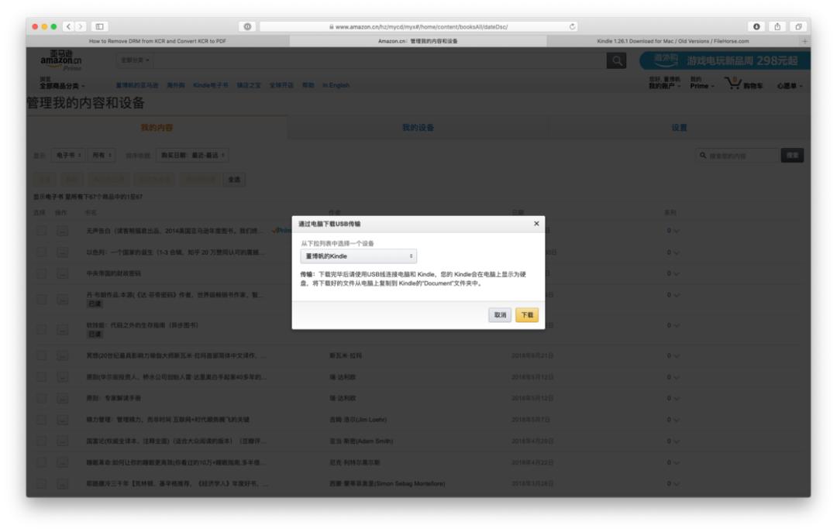
Task: Select the Amazon.cn 管理我的内容和设备 tab
Action: pyautogui.click(x=418, y=41)
